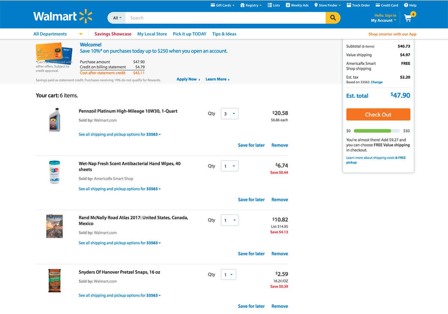This screenshot has width=448, height=314.
Task: Expand shipping options for Pennzoil item
Action: (x=119, y=134)
